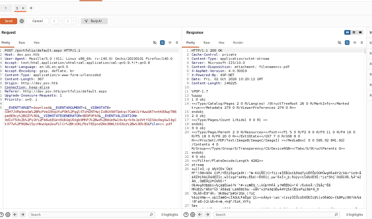This screenshot has height=219, width=372.
Task: Add a new Repeater tab
Action: [x=31, y=8]
